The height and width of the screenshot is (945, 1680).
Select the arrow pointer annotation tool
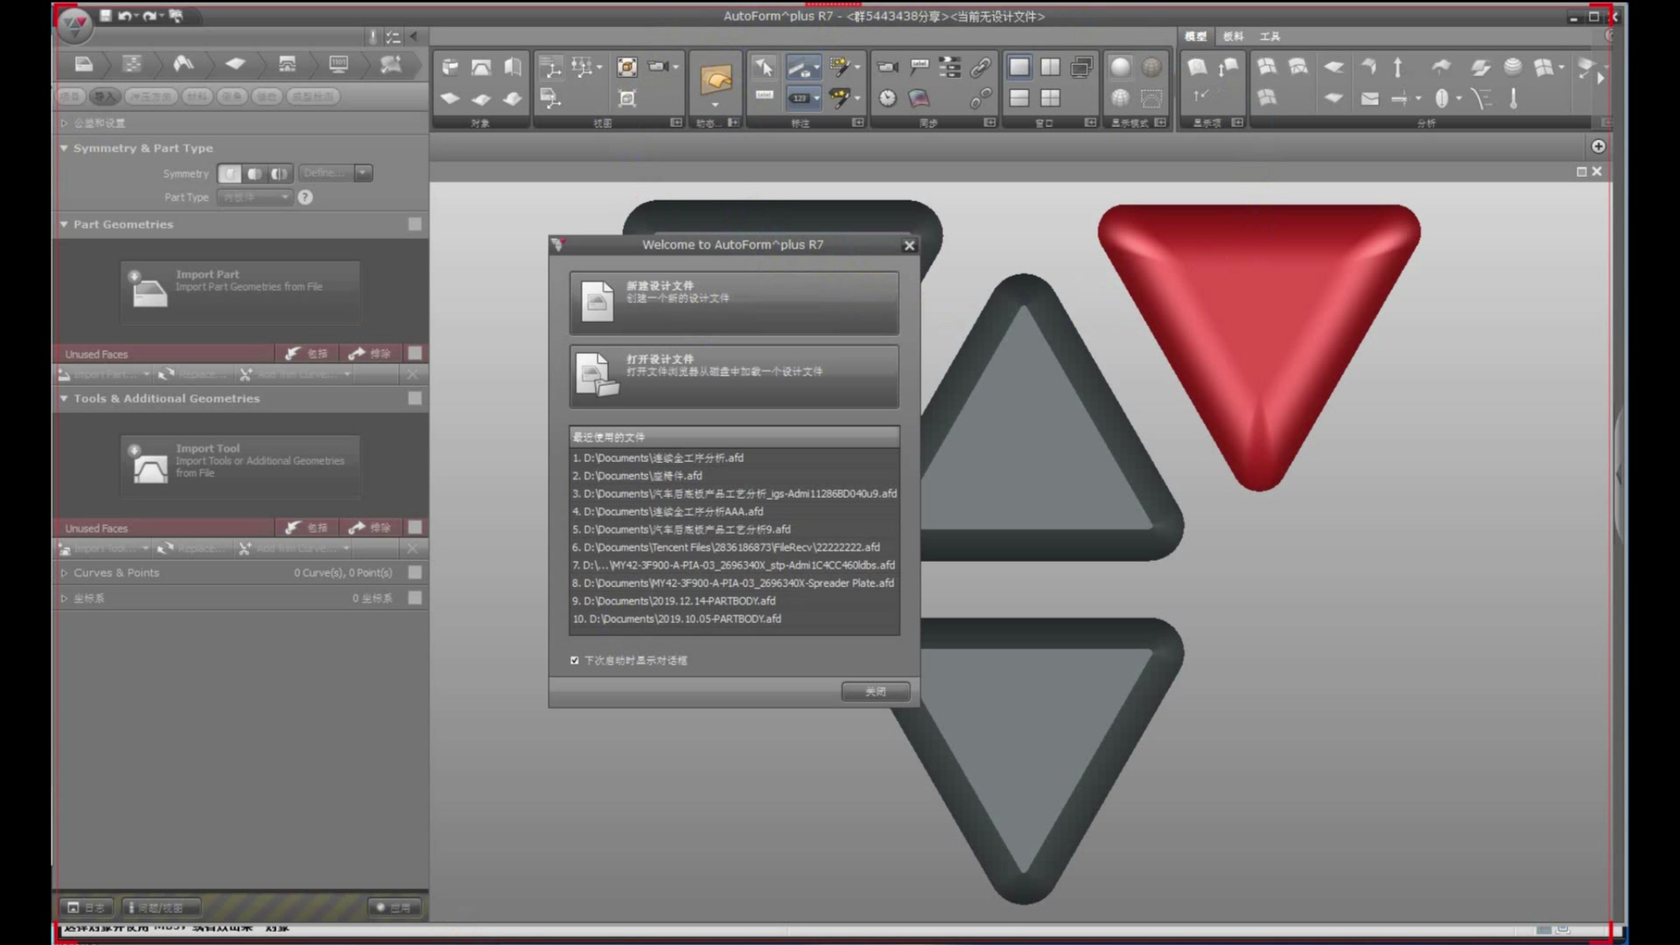point(763,66)
